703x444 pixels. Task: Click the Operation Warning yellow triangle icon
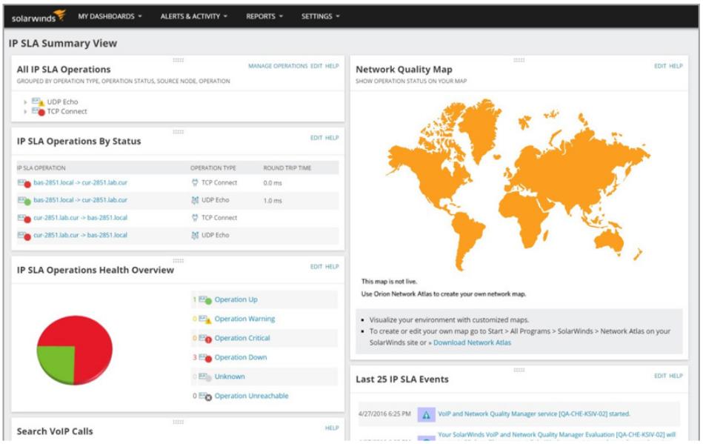coord(205,319)
